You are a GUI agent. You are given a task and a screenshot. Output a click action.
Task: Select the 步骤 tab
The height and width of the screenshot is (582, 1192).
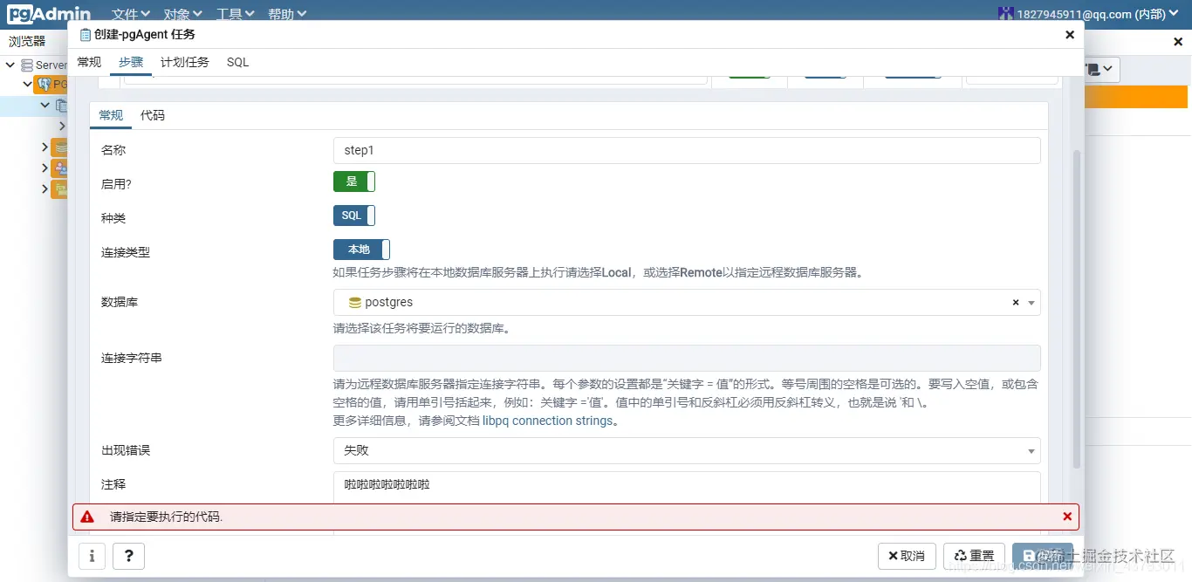131,62
